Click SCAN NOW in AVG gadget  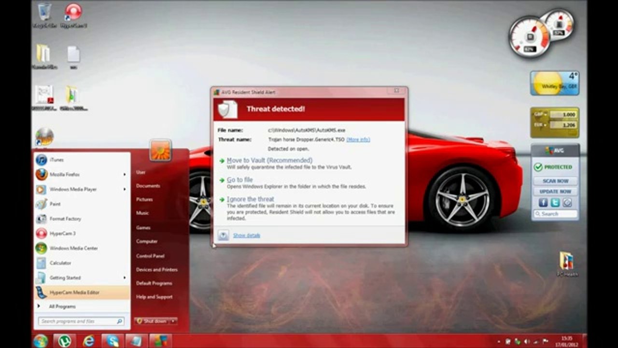click(x=555, y=181)
